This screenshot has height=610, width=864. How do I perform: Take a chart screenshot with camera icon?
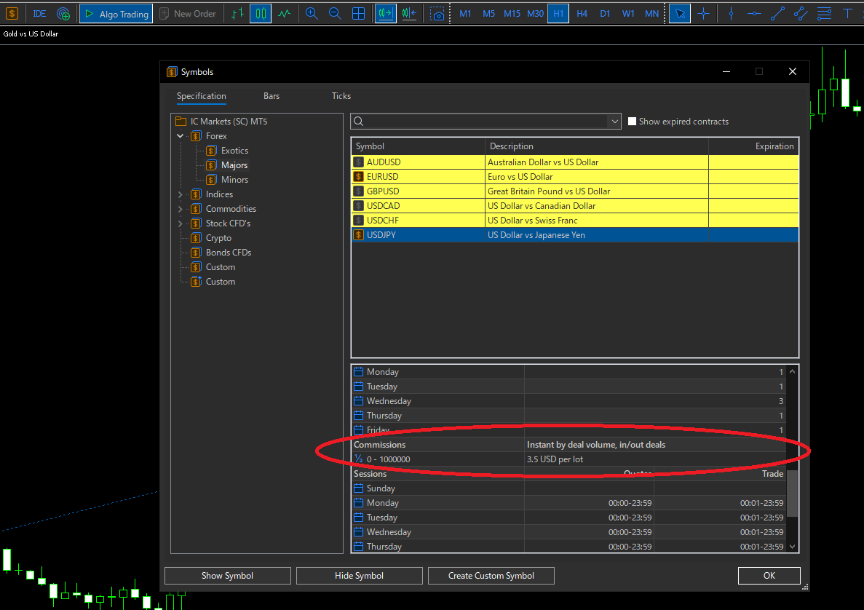click(x=437, y=14)
